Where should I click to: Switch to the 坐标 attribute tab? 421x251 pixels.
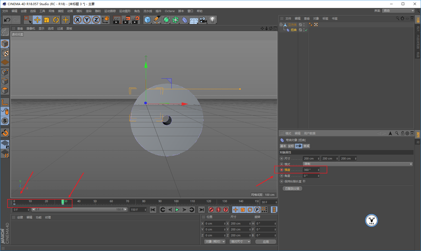point(291,146)
